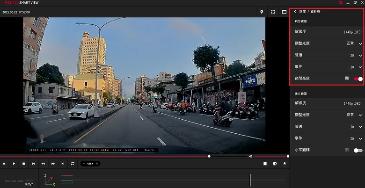Screen dimensions: 365x188
Task: Minimize the IROAD Smart View window
Action: (x=348, y=2)
